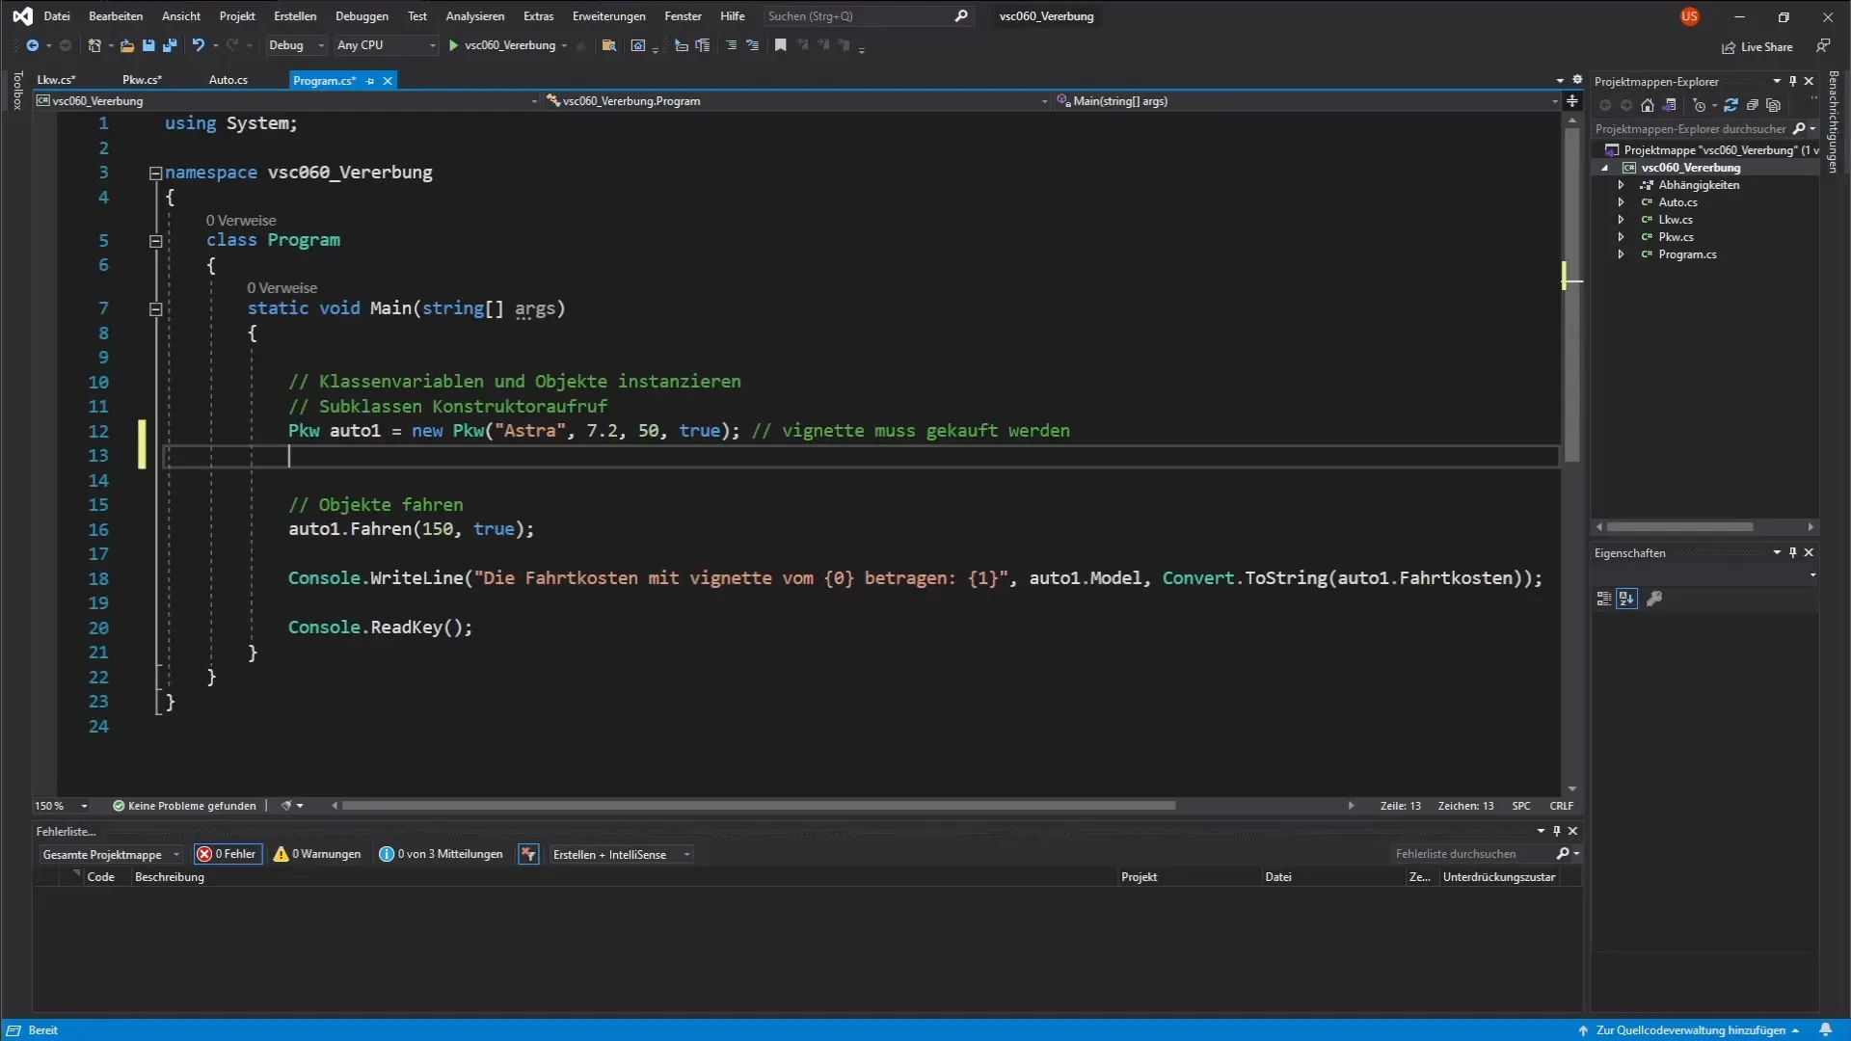
Task: Collapse the namespace vsc060_Vererbung block
Action: (x=155, y=173)
